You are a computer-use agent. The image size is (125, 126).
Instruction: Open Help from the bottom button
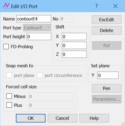point(94,118)
